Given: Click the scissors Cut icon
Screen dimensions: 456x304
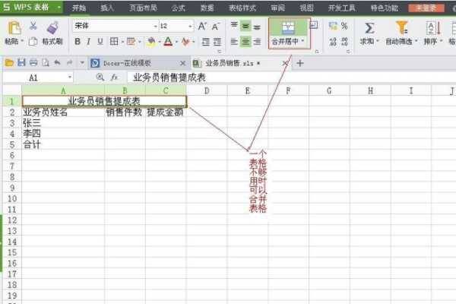Looking at the screenshot, I should 33,27.
